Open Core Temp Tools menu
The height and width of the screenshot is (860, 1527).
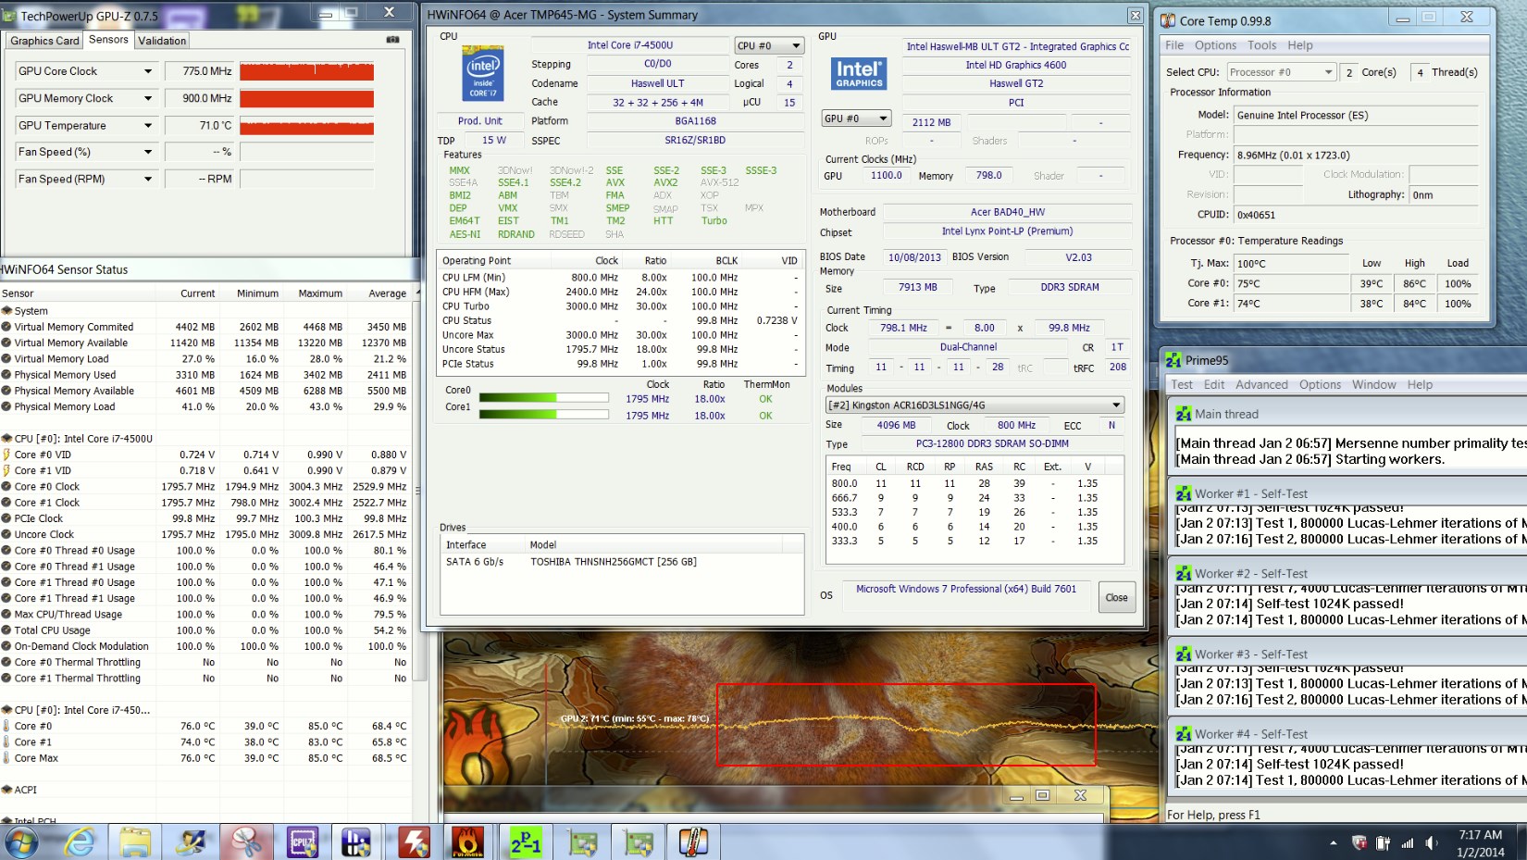1261,45
